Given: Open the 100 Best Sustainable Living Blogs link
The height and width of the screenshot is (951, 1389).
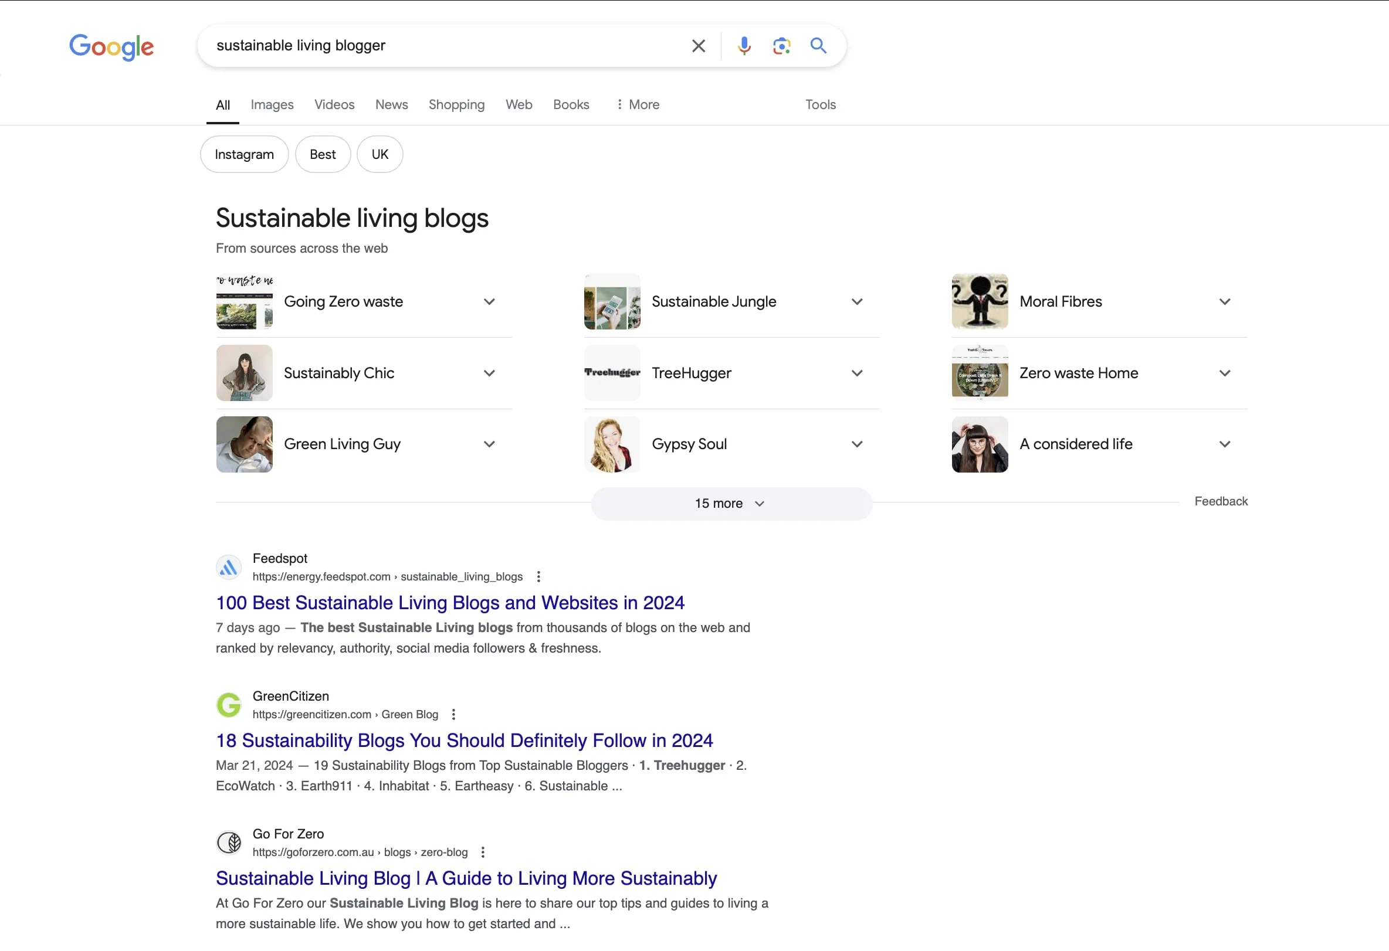Looking at the screenshot, I should click(x=449, y=603).
